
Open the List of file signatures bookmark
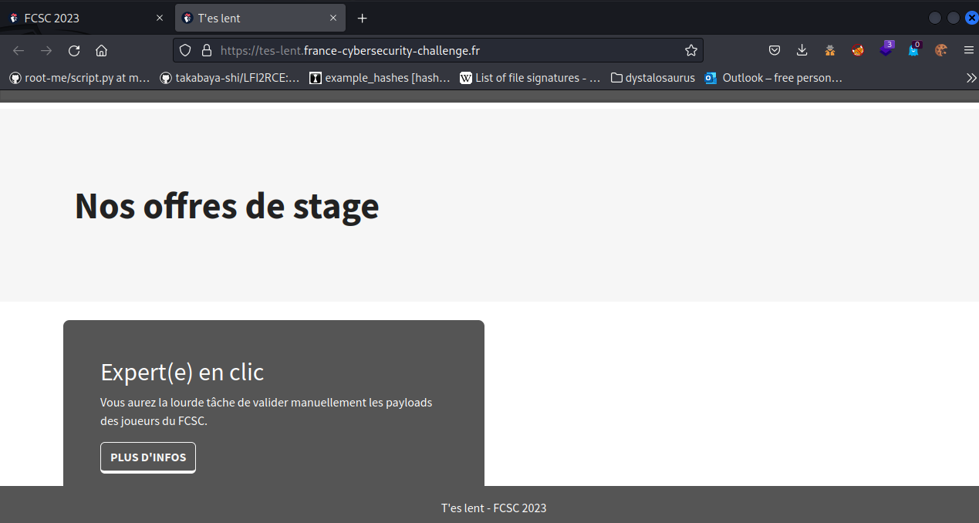[530, 78]
